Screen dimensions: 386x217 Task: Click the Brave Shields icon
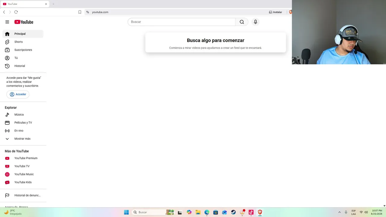tap(290, 12)
